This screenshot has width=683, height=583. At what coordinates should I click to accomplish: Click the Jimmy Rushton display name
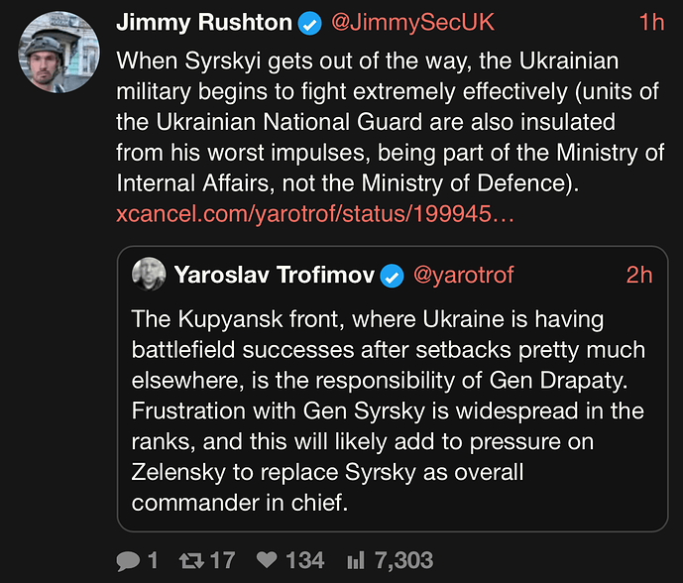coord(204,23)
